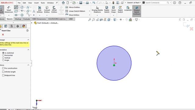Open Smart Dimension dropdown arrow

[x=9, y=15]
